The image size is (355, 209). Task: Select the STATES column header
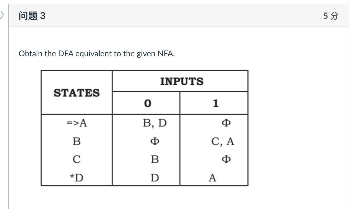coord(76,93)
